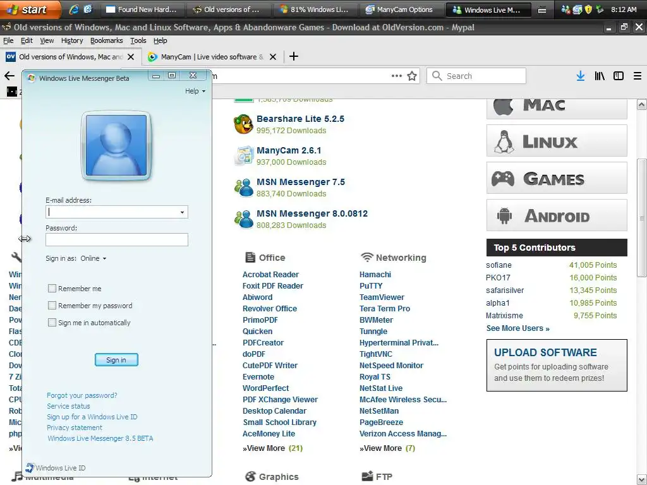Open the Linux platform button

coord(557,141)
